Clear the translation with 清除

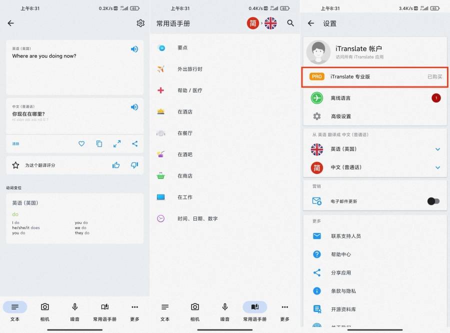(x=16, y=144)
